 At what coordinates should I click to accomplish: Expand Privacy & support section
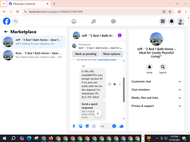coord(156,106)
